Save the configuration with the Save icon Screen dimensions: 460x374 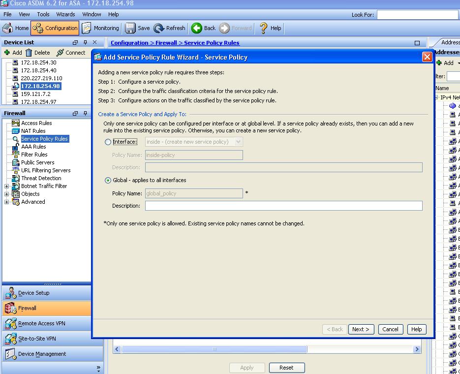click(x=137, y=28)
